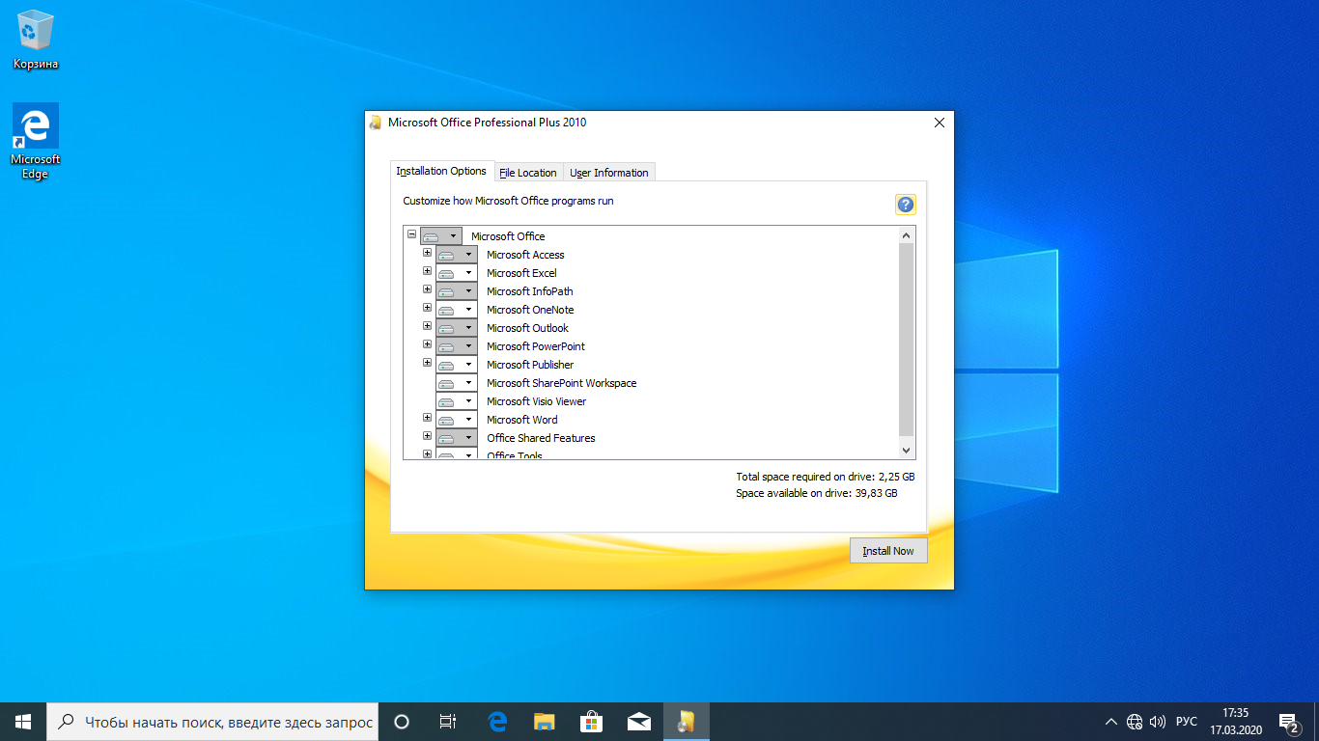Select the Microsoft PowerPoint label

click(x=536, y=346)
